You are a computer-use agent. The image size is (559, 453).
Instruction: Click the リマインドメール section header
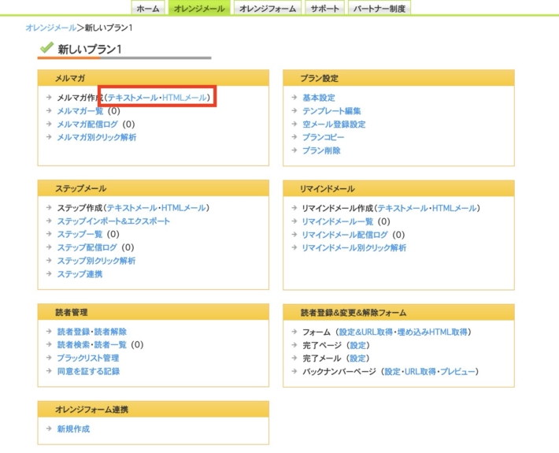[x=398, y=188]
